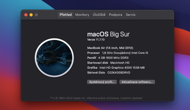Image resolution: width=190 pixels, height=110 pixels.
Task: Click the macOS Big Sur round artwork
Action: [x=54, y=58]
